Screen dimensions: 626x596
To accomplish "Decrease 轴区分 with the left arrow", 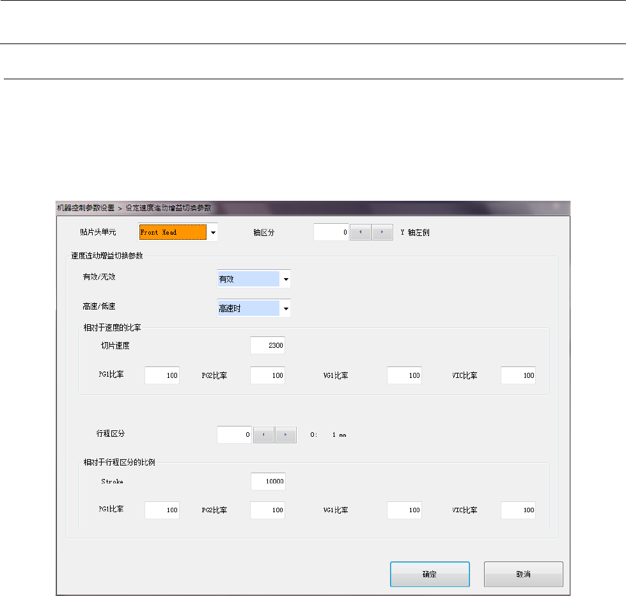I will [x=361, y=232].
